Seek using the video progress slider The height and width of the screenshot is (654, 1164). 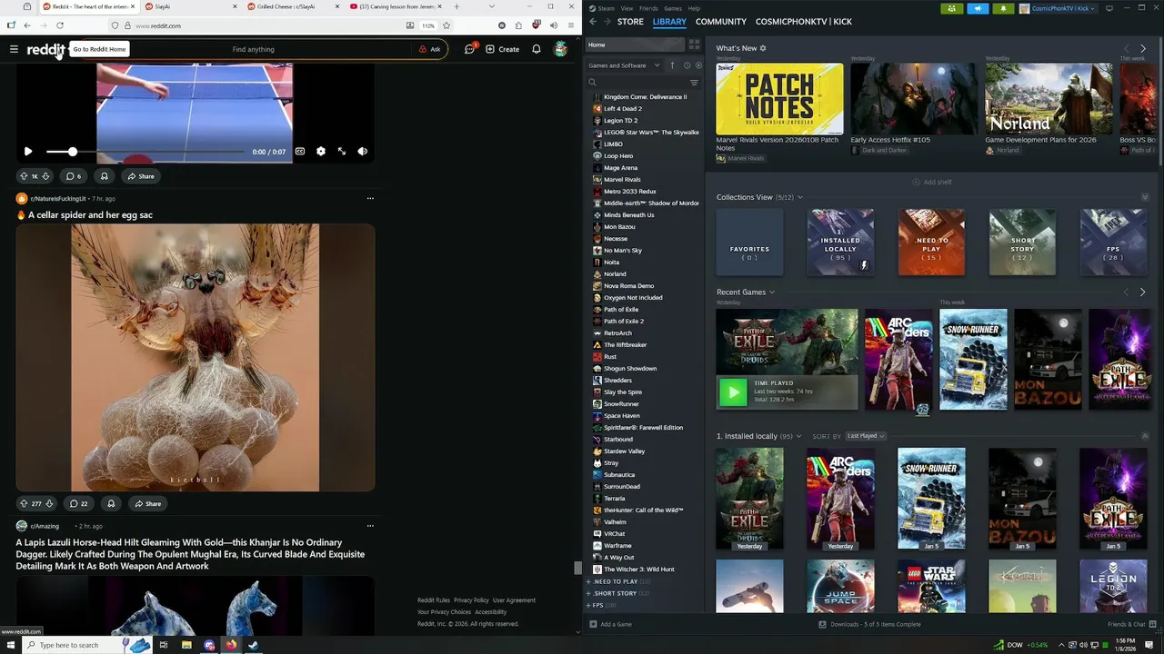[145, 152]
